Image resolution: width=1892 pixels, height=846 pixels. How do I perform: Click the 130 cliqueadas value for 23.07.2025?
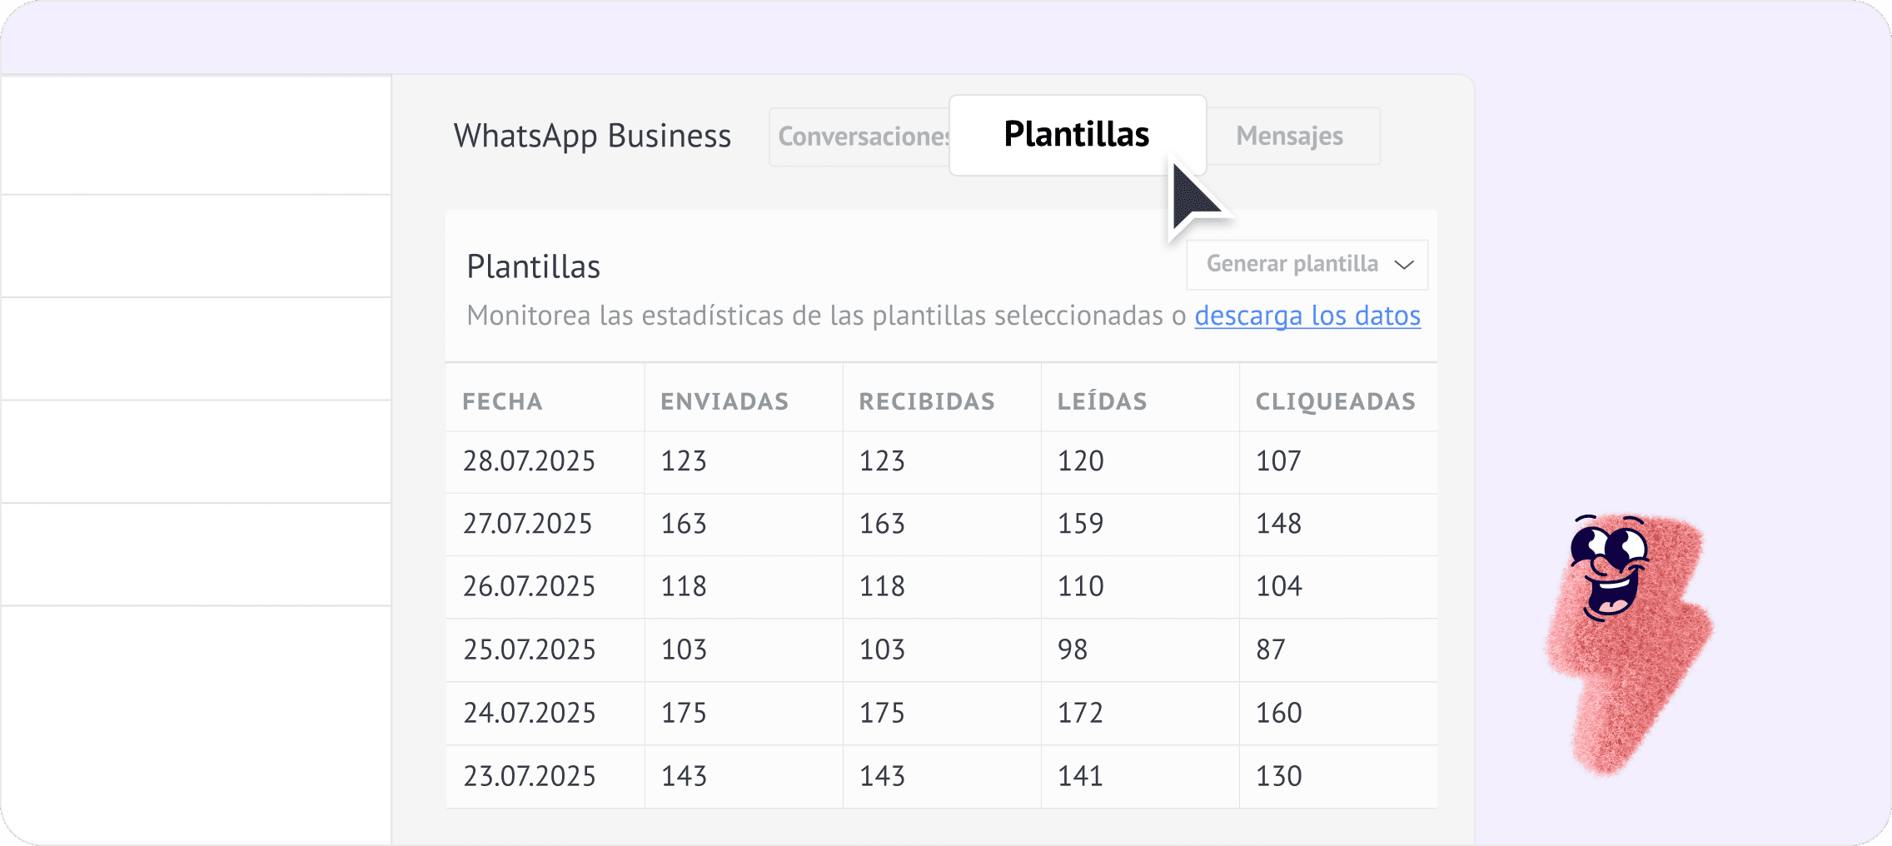point(1278,776)
